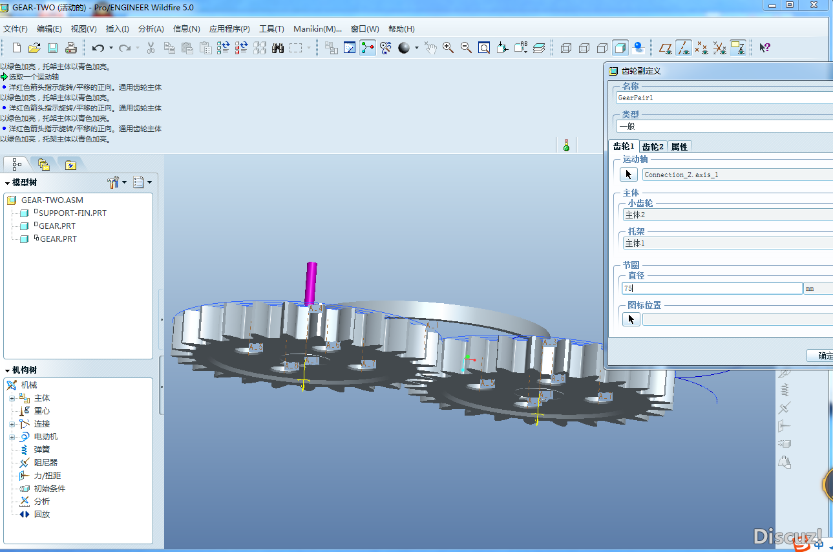Open a file with the folder icon

click(35, 48)
